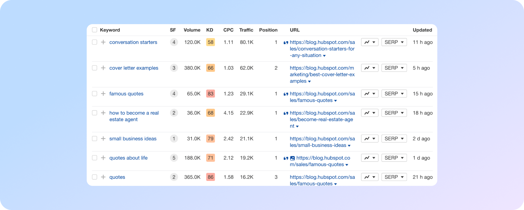Select the famous quotes row checkbox

[94, 94]
